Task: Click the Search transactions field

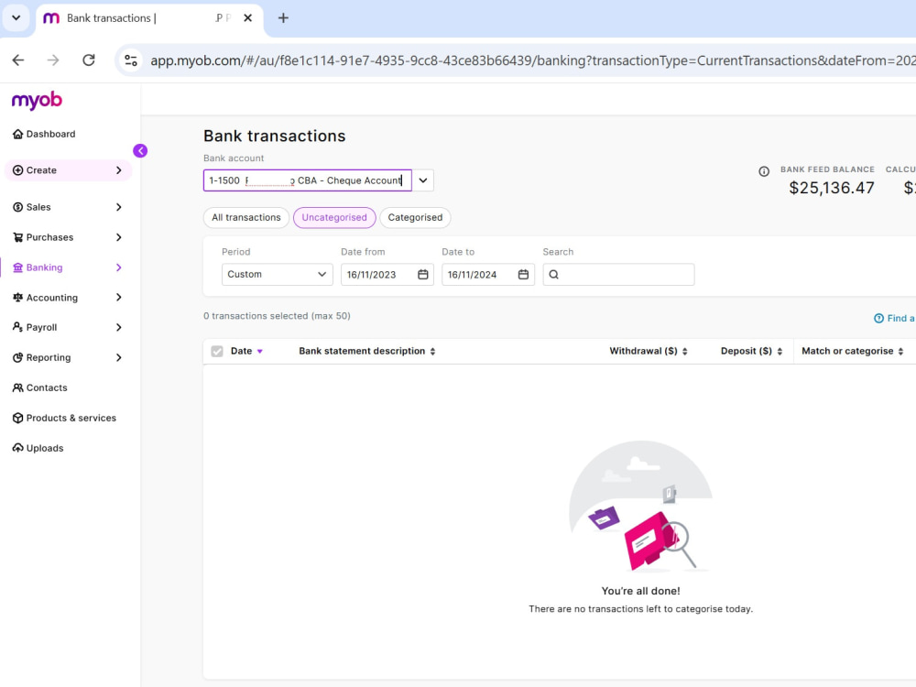Action: 618,274
